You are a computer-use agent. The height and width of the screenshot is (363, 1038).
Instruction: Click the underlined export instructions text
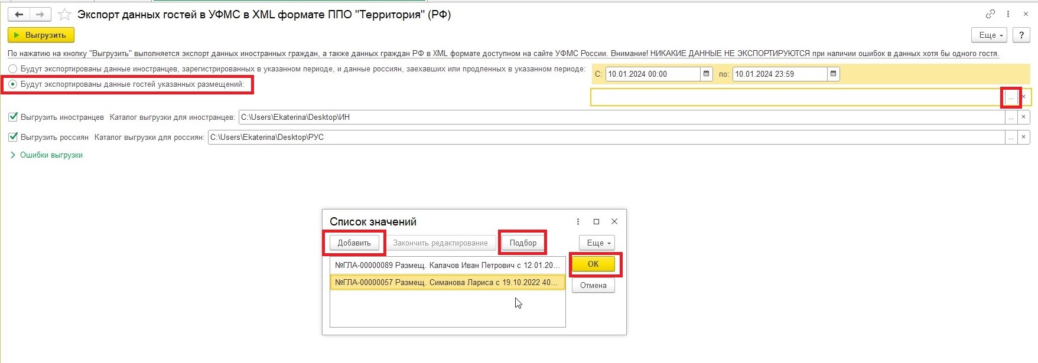pos(503,54)
